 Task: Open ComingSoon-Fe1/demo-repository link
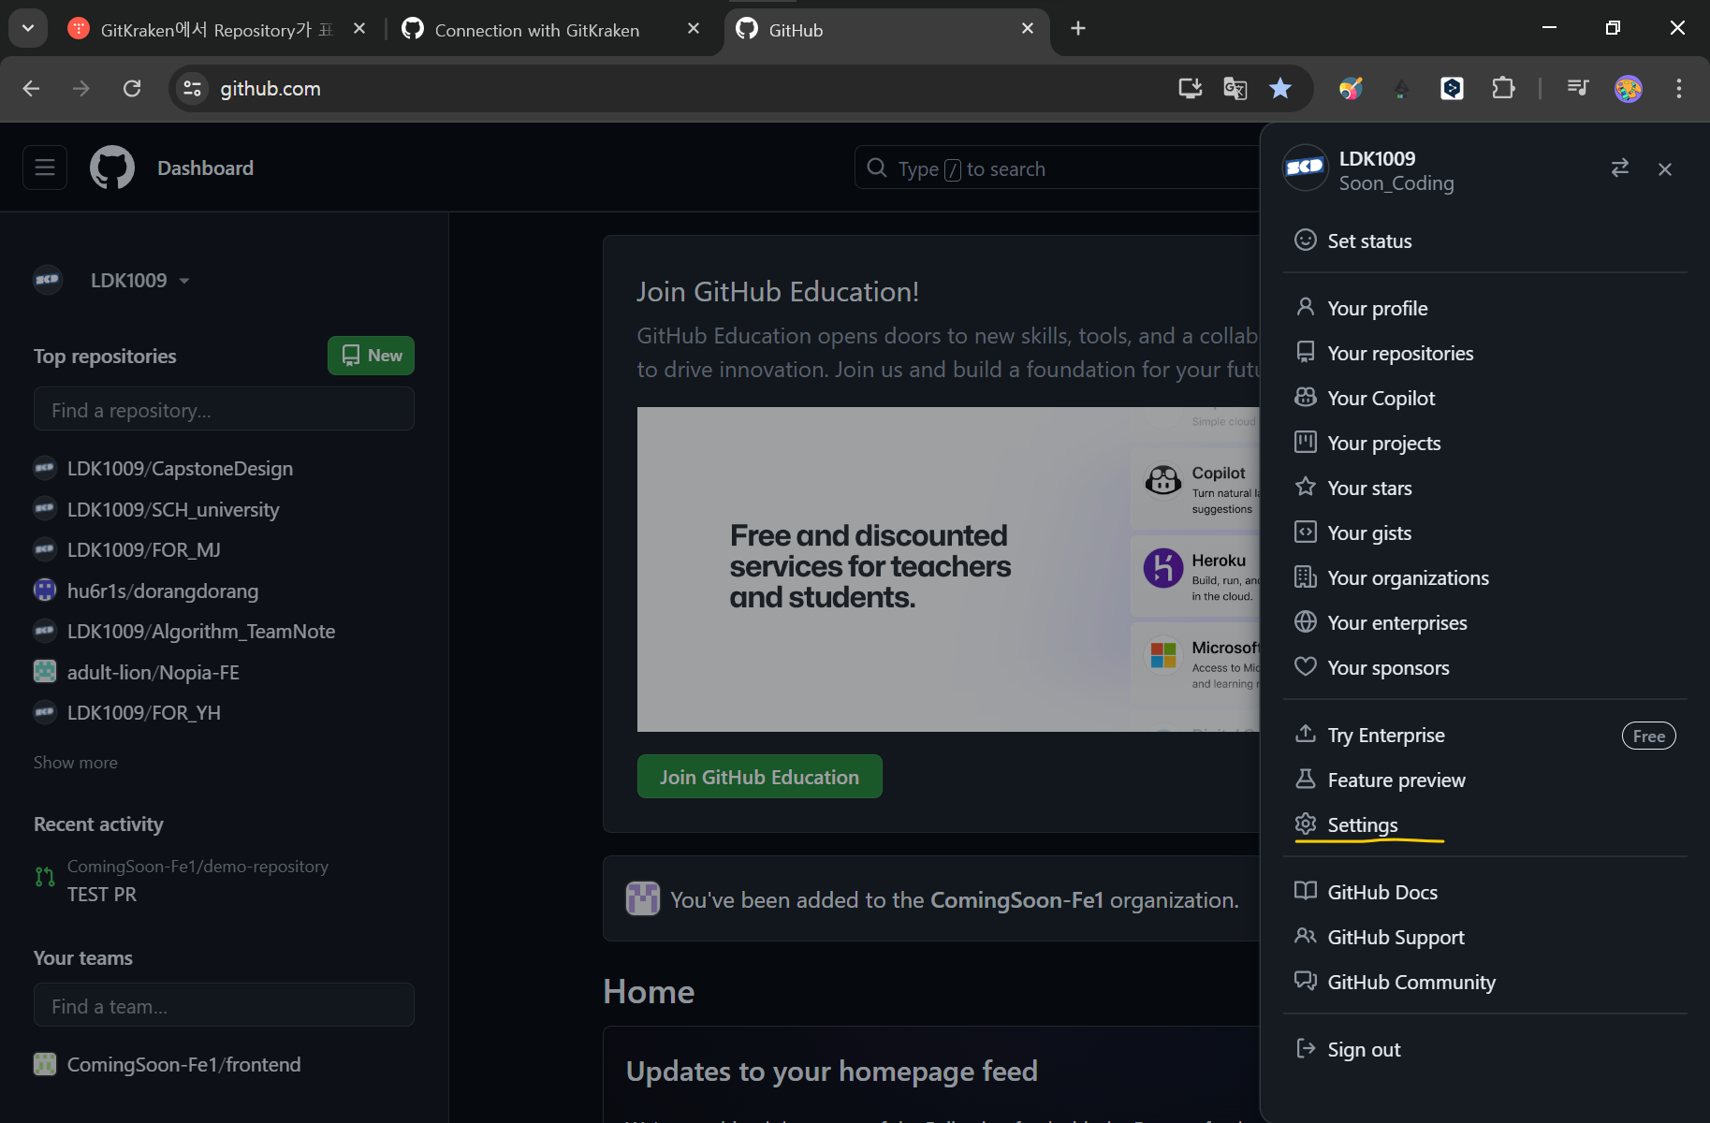coord(197,867)
